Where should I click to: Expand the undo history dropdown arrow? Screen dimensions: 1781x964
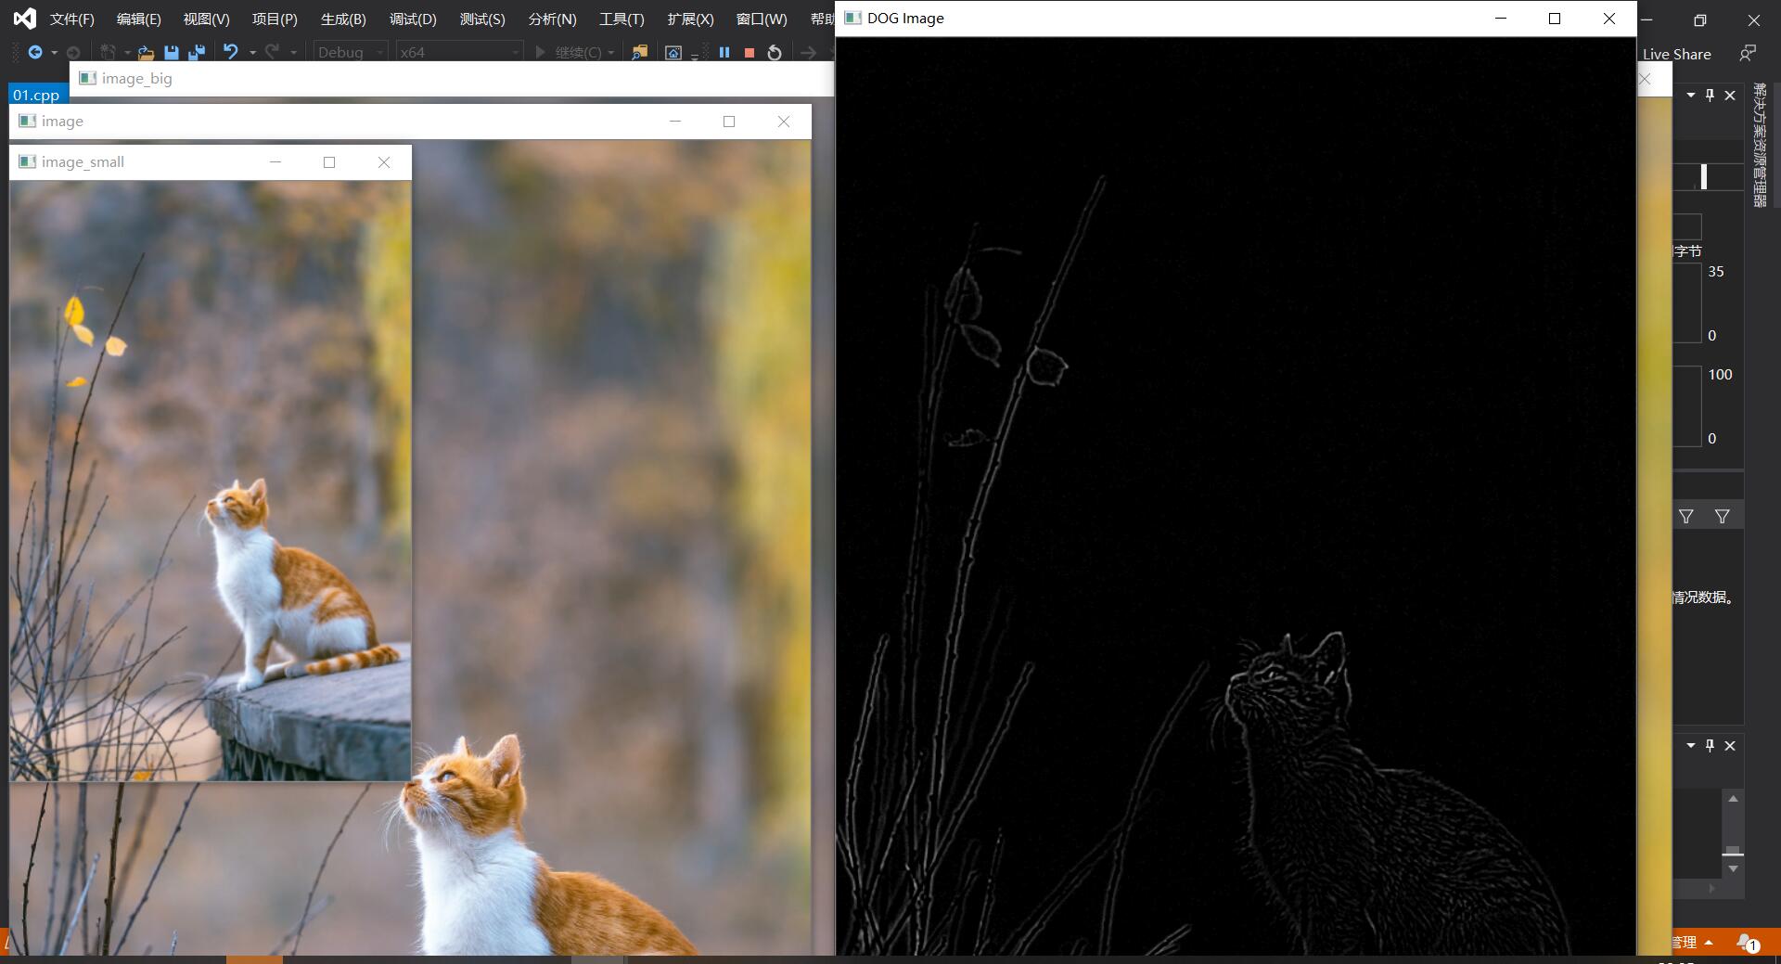[252, 52]
